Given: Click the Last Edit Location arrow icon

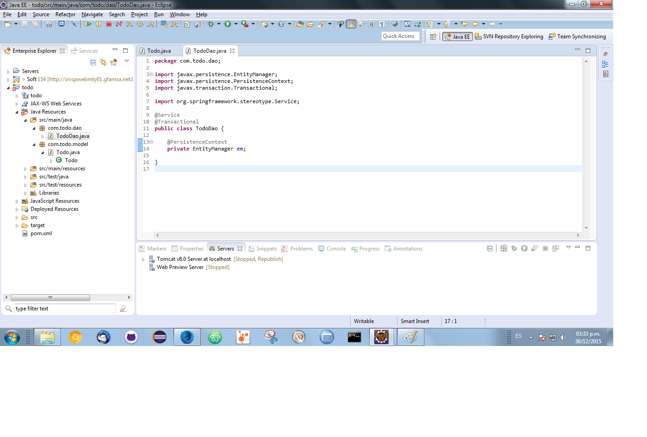Looking at the screenshot, I should [x=464, y=24].
